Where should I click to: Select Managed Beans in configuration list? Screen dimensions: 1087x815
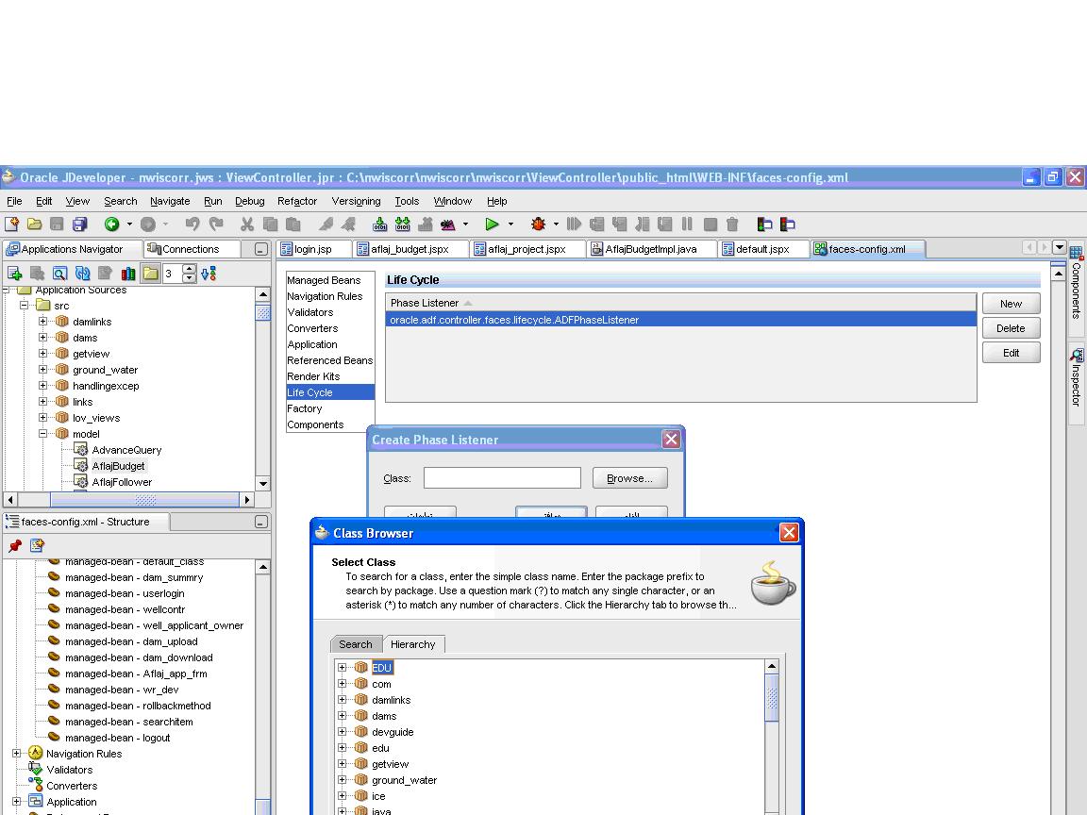(324, 280)
